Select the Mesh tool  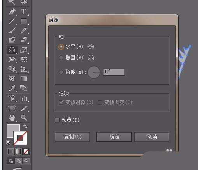click(x=12, y=79)
